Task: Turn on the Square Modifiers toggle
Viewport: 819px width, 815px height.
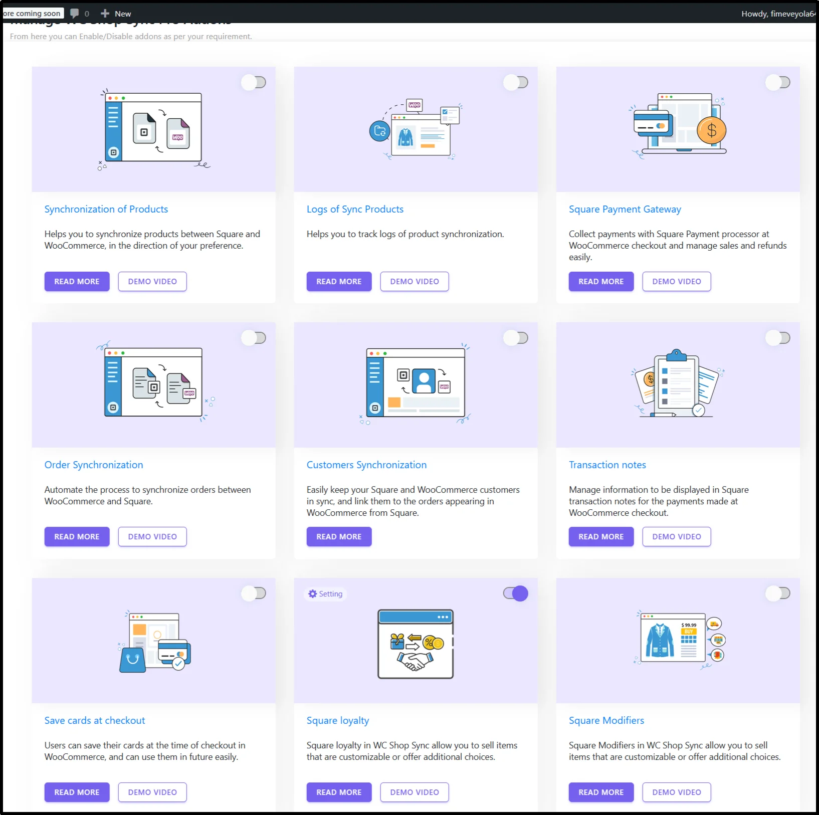Action: pos(778,593)
